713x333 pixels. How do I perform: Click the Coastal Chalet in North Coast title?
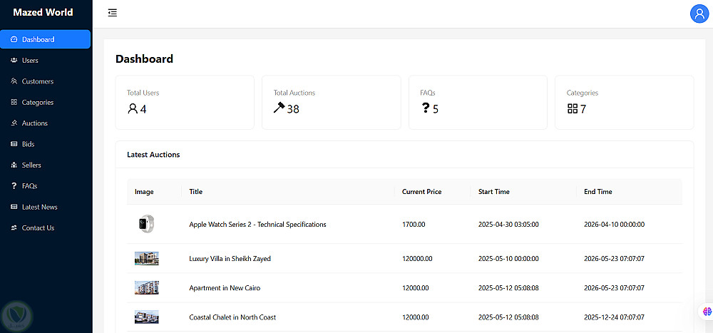tap(232, 317)
